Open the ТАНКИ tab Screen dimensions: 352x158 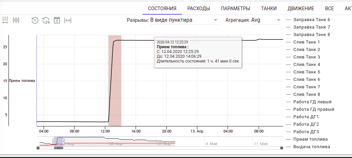(x=269, y=8)
